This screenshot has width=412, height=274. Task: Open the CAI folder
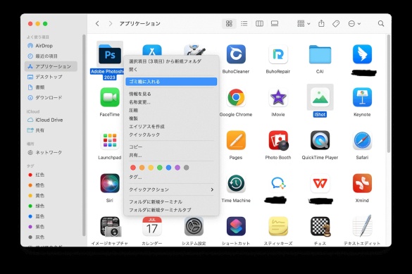coord(320,54)
